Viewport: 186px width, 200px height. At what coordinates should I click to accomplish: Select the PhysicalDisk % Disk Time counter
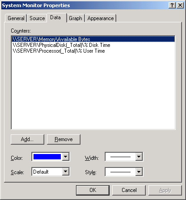click(x=93, y=45)
